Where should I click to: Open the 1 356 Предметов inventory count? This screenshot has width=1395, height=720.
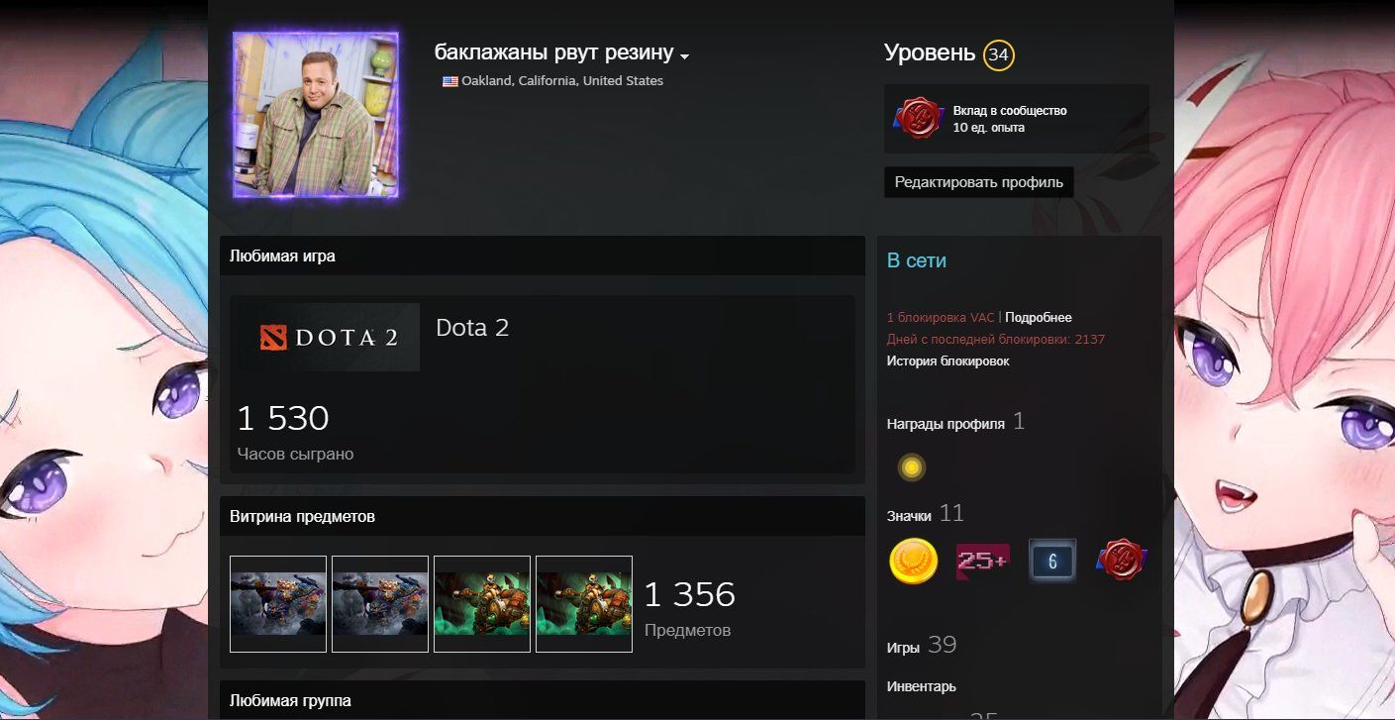click(x=689, y=607)
